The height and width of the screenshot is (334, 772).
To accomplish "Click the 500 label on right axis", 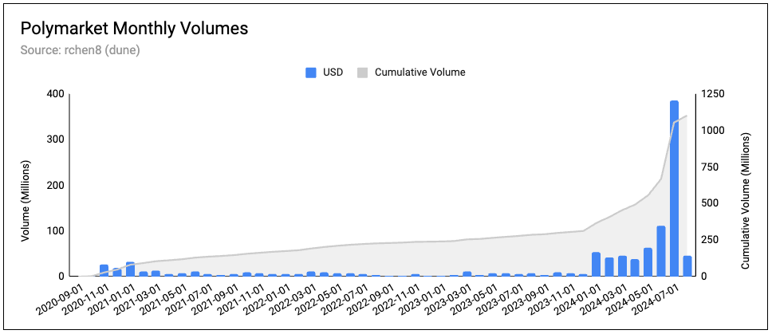I will click(708, 203).
